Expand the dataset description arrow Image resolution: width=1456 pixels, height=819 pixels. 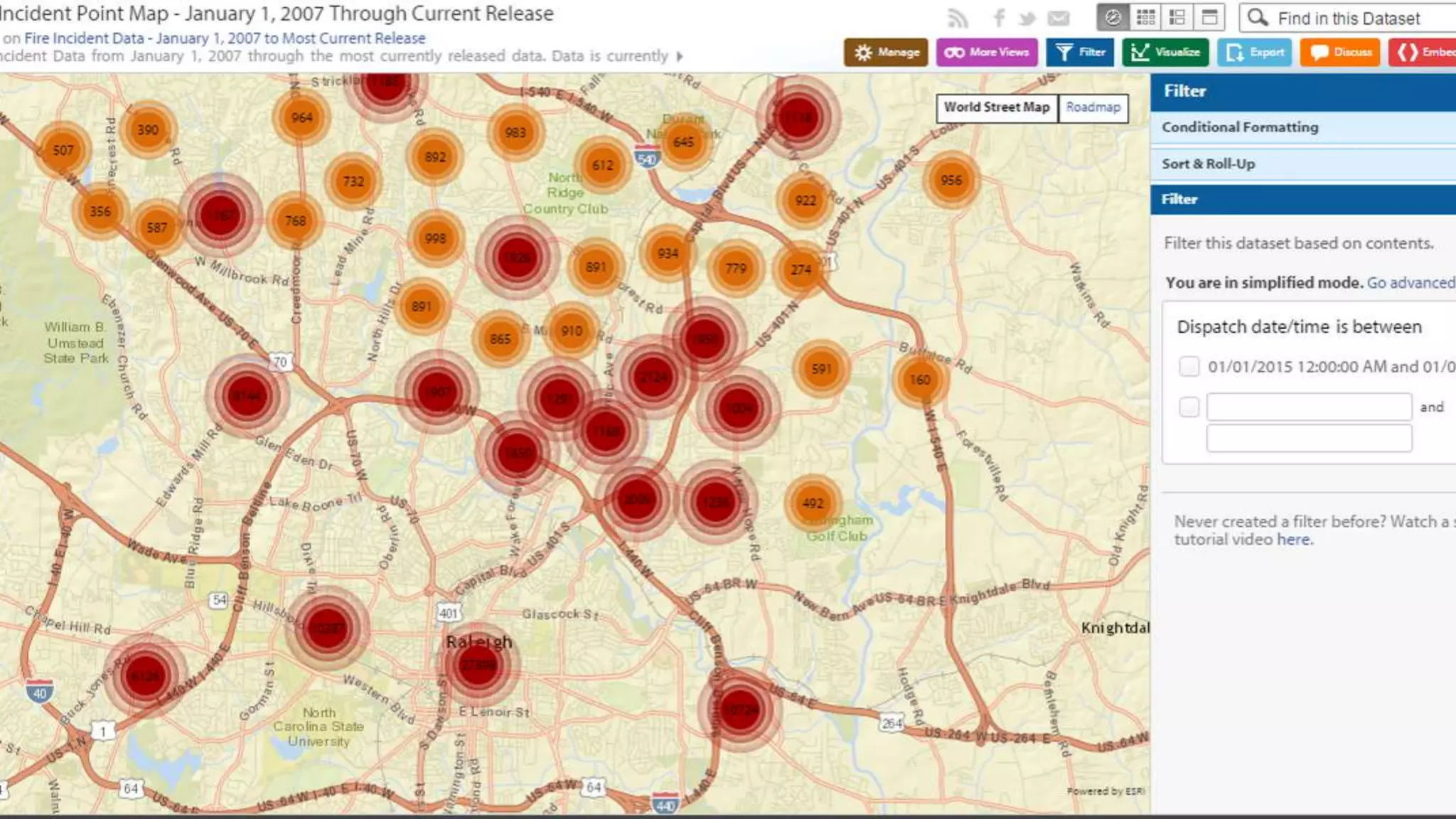(x=680, y=56)
